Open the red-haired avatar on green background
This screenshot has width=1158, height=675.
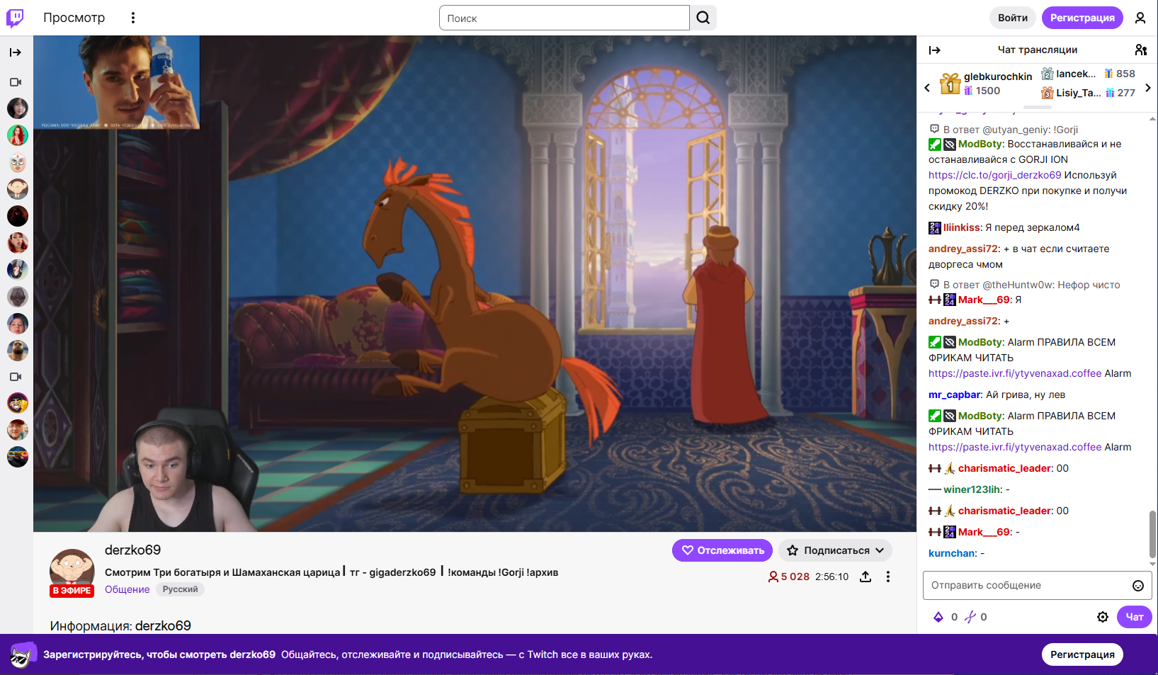[18, 135]
